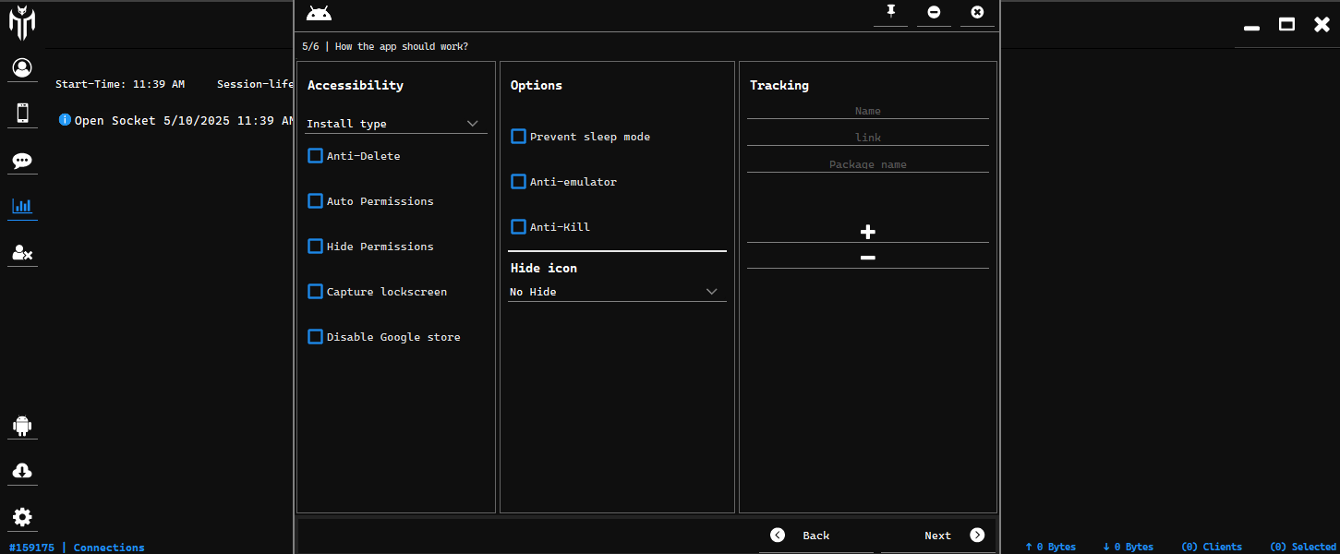
Task: Open the chat bubble icon in sidebar
Action: [x=22, y=161]
